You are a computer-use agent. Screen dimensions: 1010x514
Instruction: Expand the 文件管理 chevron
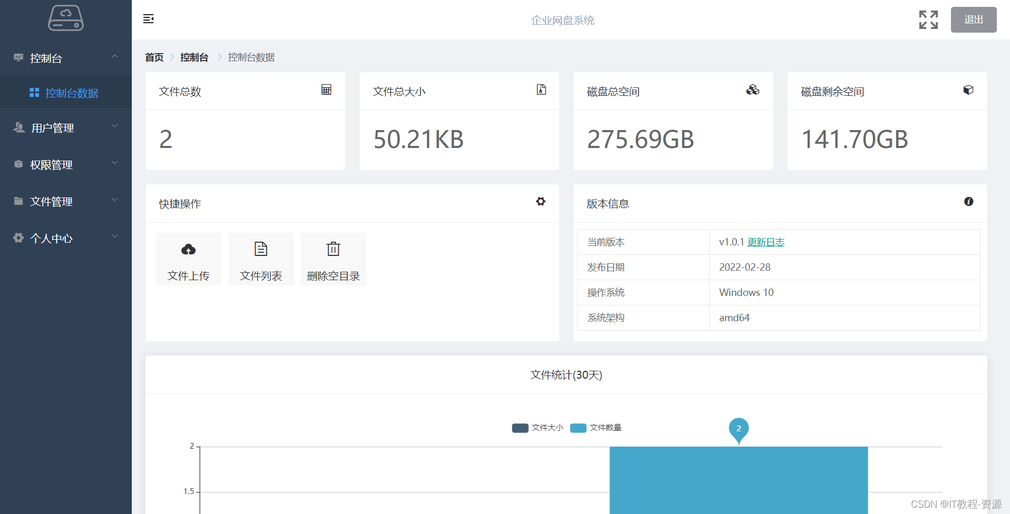click(114, 200)
